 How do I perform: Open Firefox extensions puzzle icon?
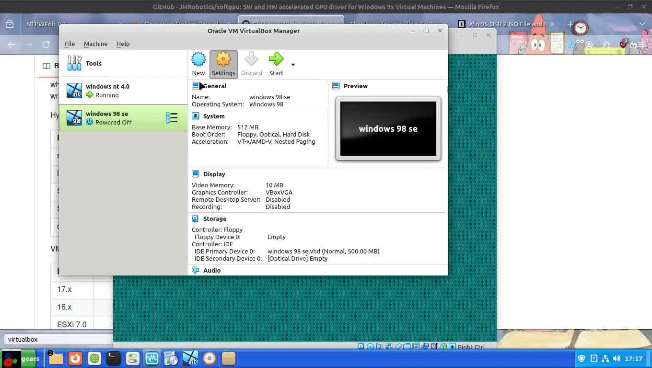pyautogui.click(x=606, y=45)
